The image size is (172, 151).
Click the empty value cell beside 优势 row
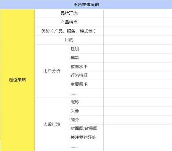tap(138, 31)
